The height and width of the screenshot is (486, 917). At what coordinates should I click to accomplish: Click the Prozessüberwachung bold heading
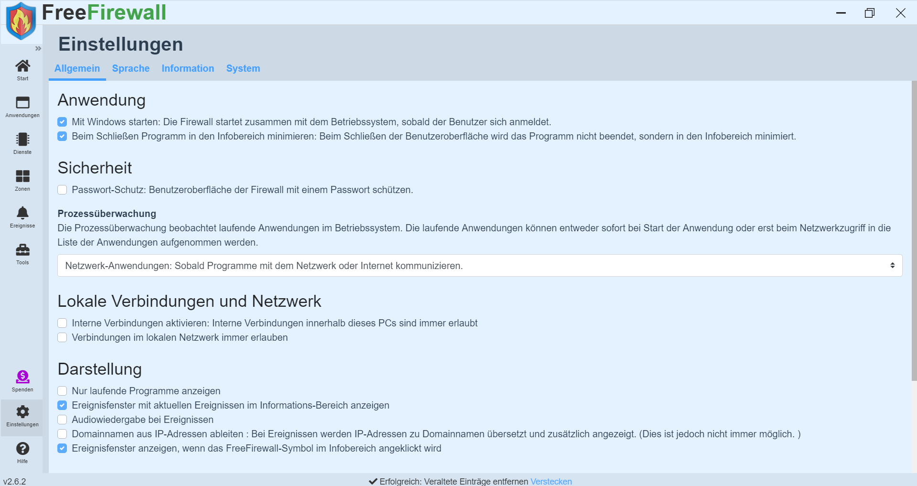[x=107, y=214]
